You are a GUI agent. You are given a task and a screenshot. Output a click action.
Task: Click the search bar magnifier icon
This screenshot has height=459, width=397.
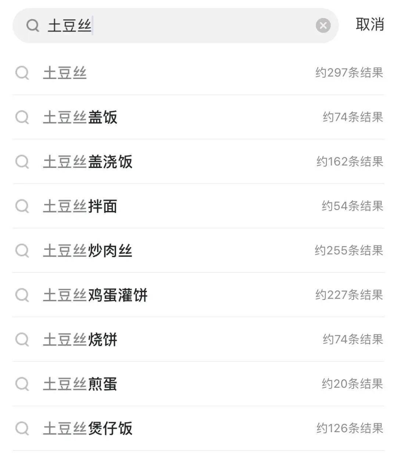[x=33, y=26]
